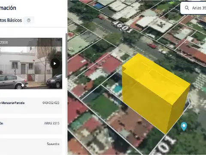Select the neighborhood value Saavedra
Viewport: 206px width, 155px height.
pyautogui.click(x=53, y=144)
